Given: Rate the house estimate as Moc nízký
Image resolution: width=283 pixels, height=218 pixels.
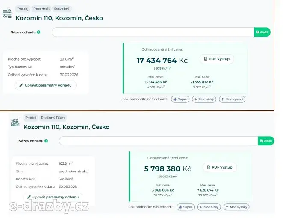Looking at the screenshot, I should [x=209, y=207].
